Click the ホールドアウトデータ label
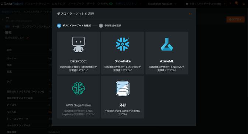248x134 pixels. 19,126
